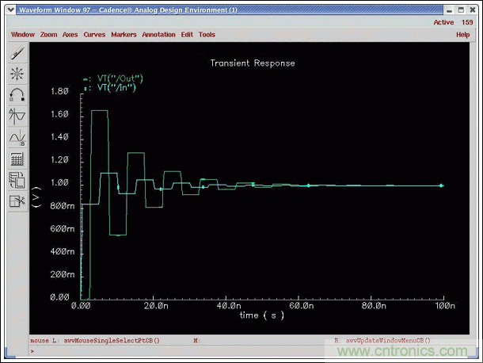The image size is (483, 363).
Task: Click the curved-arrow undo icon
Action: [x=17, y=95]
